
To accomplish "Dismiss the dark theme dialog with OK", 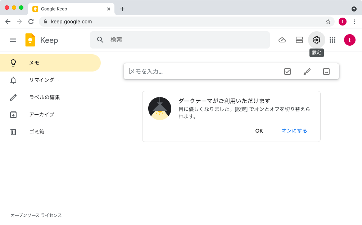I will tap(259, 131).
